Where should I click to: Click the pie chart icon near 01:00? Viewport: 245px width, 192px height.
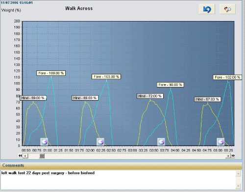(x=44, y=142)
